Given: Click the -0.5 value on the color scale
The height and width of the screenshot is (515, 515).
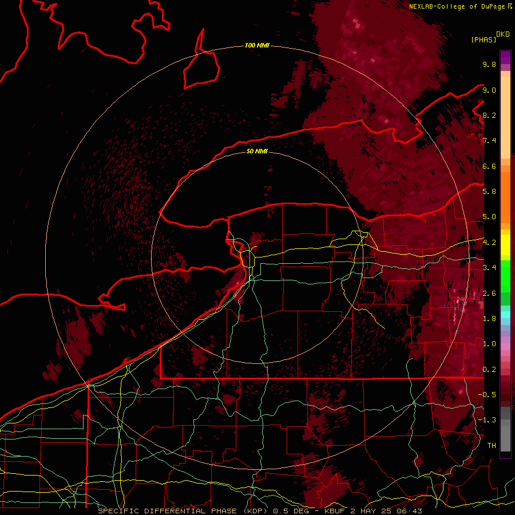Looking at the screenshot, I should 487,395.
